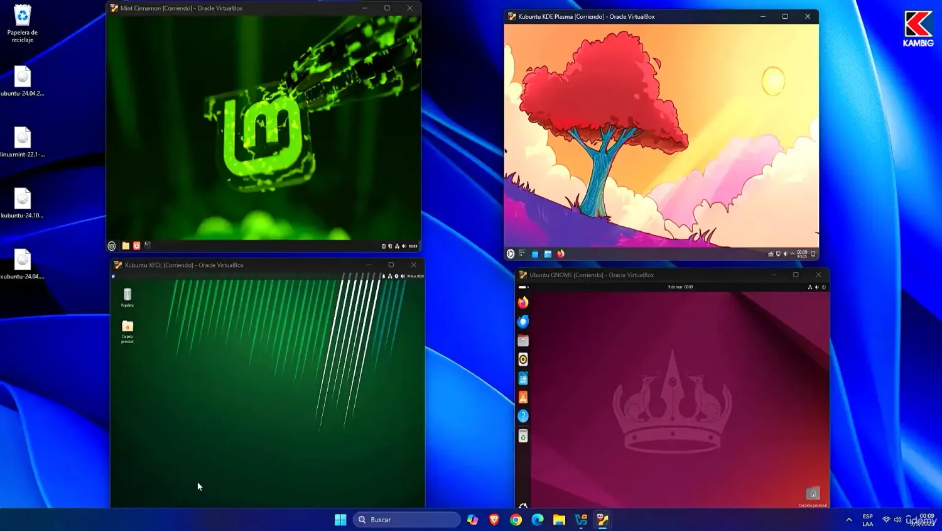Viewport: 942px width, 531px height.
Task: Open the Ubuntu GNOME clock calendar menu
Action: click(680, 287)
